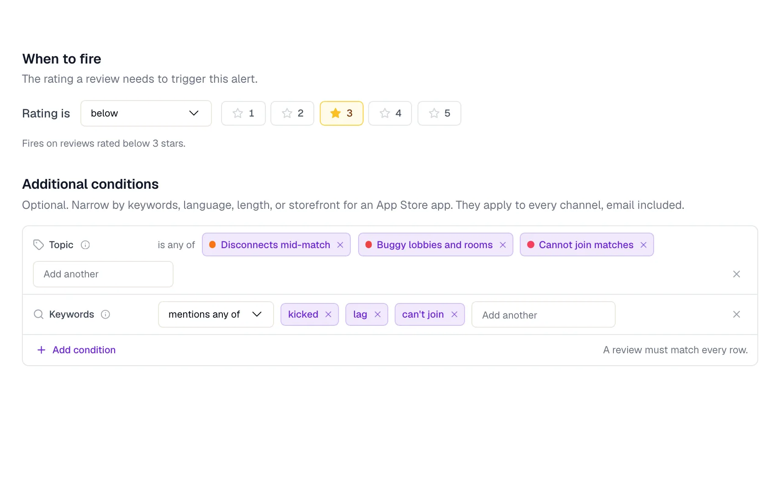Select the 2 star rating button
The width and height of the screenshot is (782, 489).
click(x=292, y=113)
